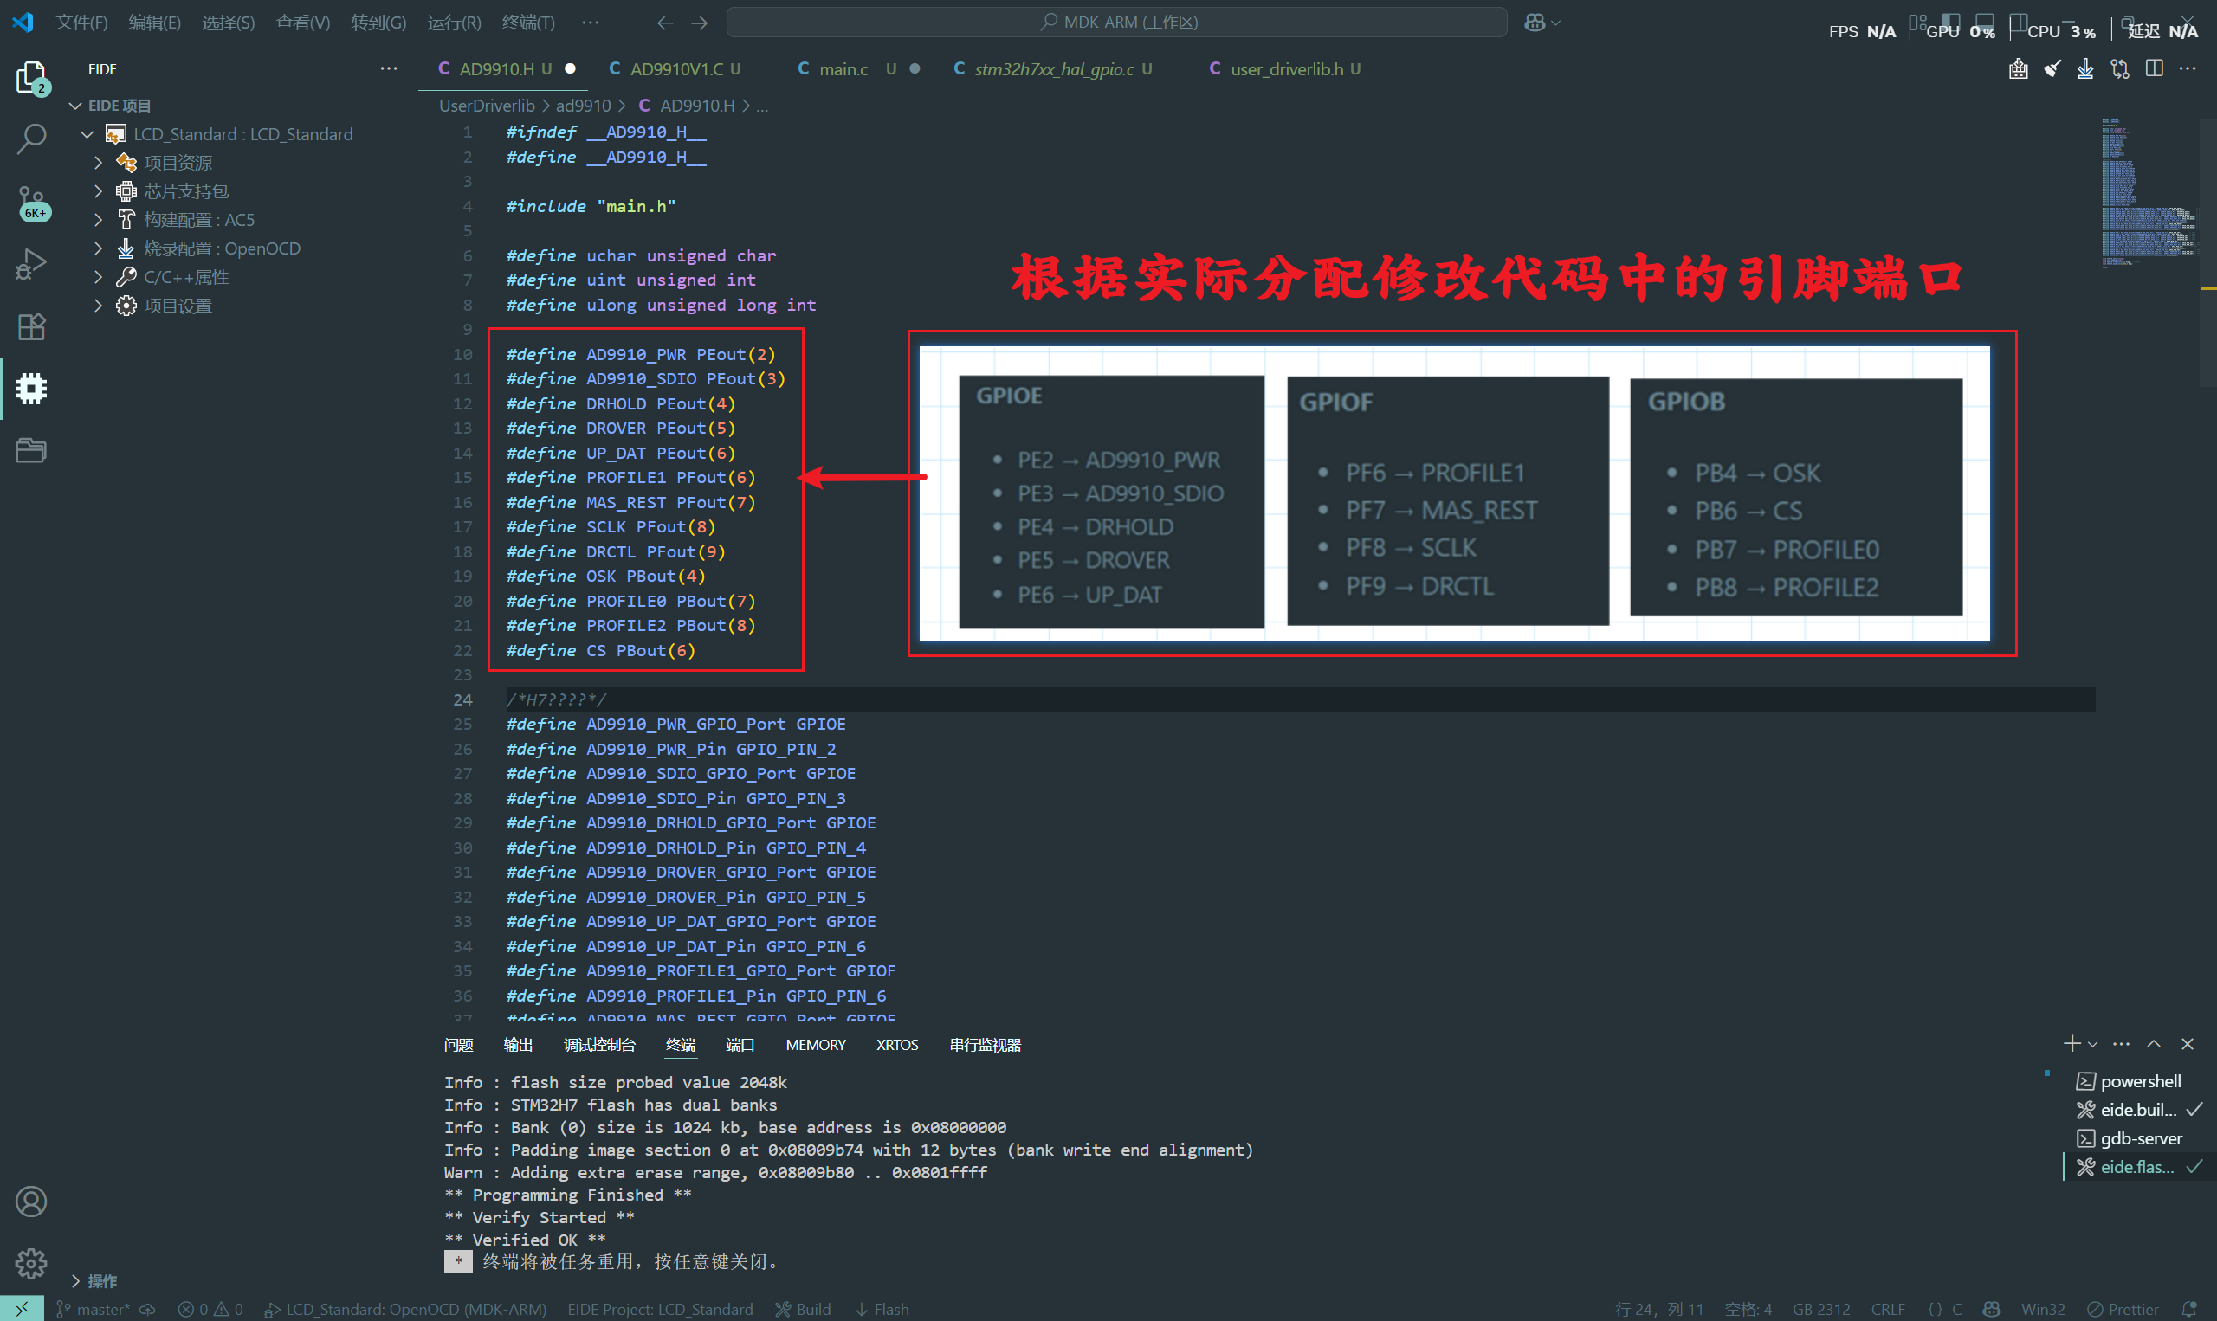Open the Run and Debug view

tap(31, 263)
